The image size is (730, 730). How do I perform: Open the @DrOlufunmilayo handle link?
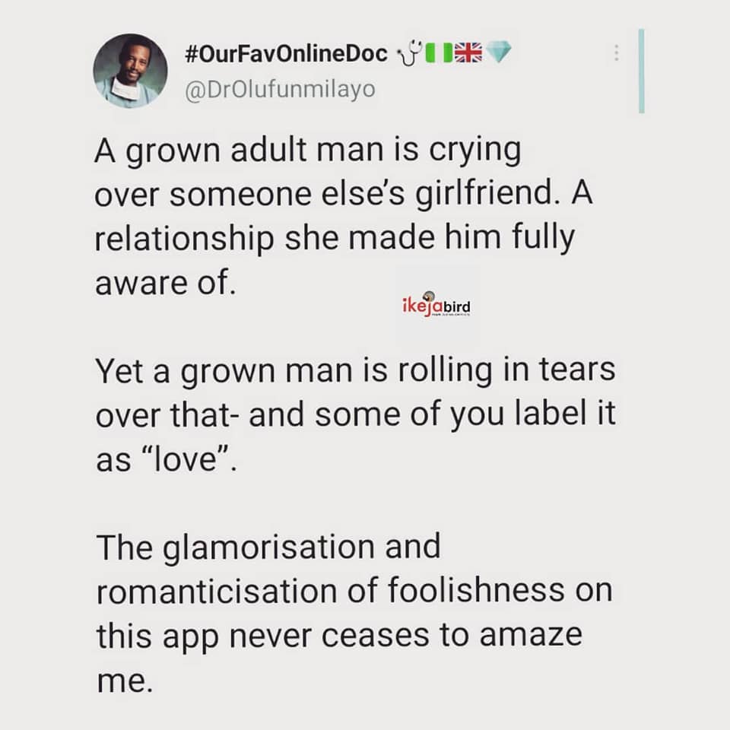(280, 90)
